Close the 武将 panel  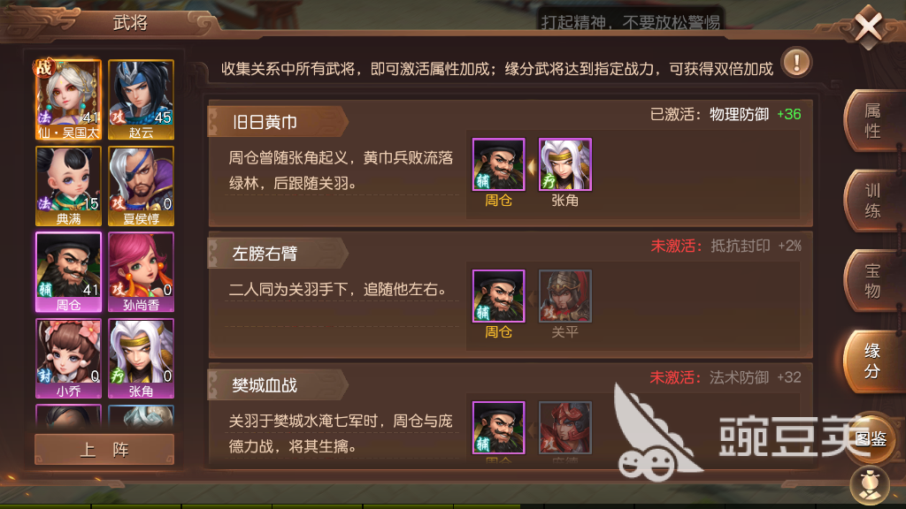[869, 26]
